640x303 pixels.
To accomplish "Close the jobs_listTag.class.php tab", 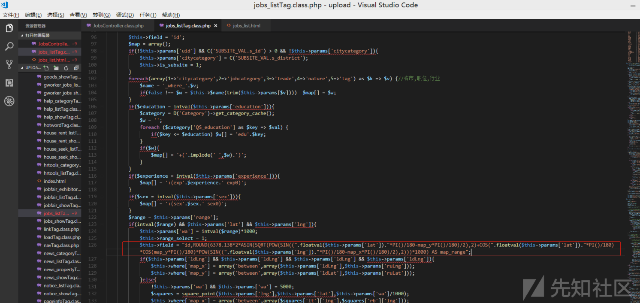I will click(216, 26).
